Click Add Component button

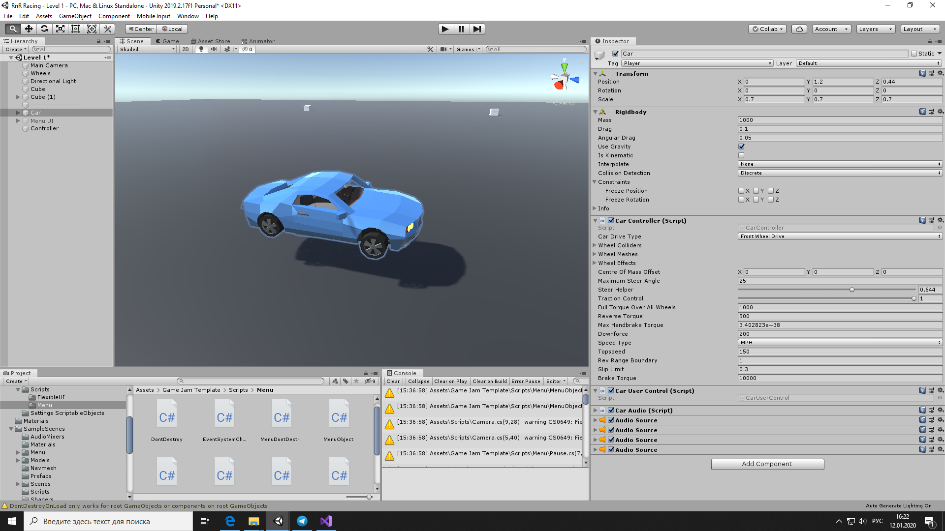pos(767,464)
